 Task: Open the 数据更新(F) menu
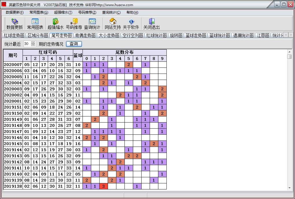(x=14, y=12)
